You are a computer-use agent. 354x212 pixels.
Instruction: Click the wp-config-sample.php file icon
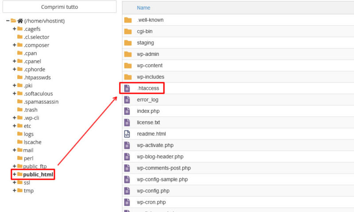click(127, 180)
